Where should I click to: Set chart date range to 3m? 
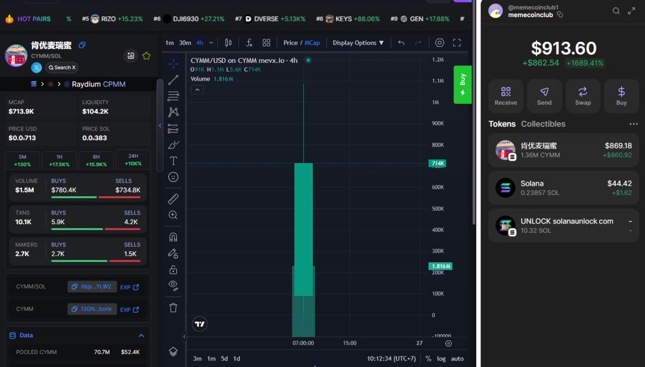(197, 358)
